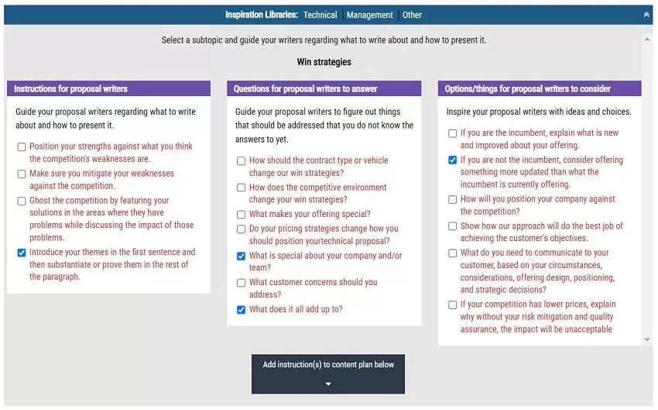The image size is (658, 410).
Task: Switch to the Management library tab
Action: coord(370,15)
